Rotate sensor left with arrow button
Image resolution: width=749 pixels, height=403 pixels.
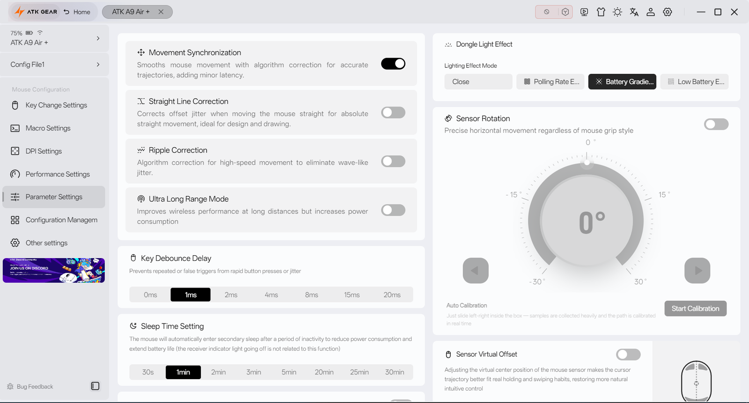click(x=476, y=271)
